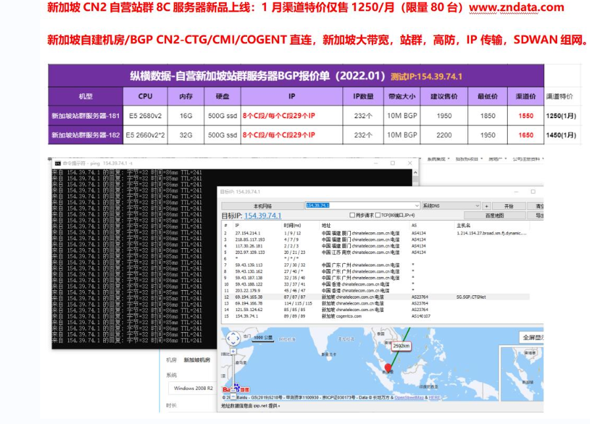Sort by the AS column header
Image resolution: width=590 pixels, height=424 pixels.
[x=414, y=226]
